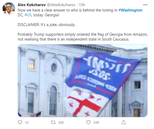The image size is (154, 129).
Task: Click the DISCLAIMER joke line of tweet
Action: [46, 25]
